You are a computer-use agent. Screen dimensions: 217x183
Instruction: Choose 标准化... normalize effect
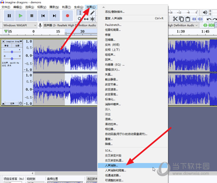[133, 100]
